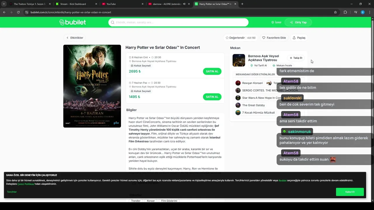Click the SERGIO CORTES round thumbnail

[238, 90]
